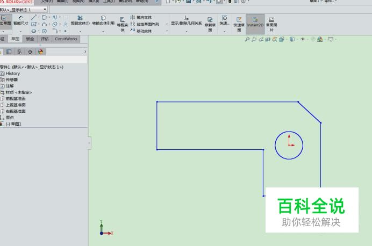Open View Orientation cube in view toolbar

click(281, 39)
